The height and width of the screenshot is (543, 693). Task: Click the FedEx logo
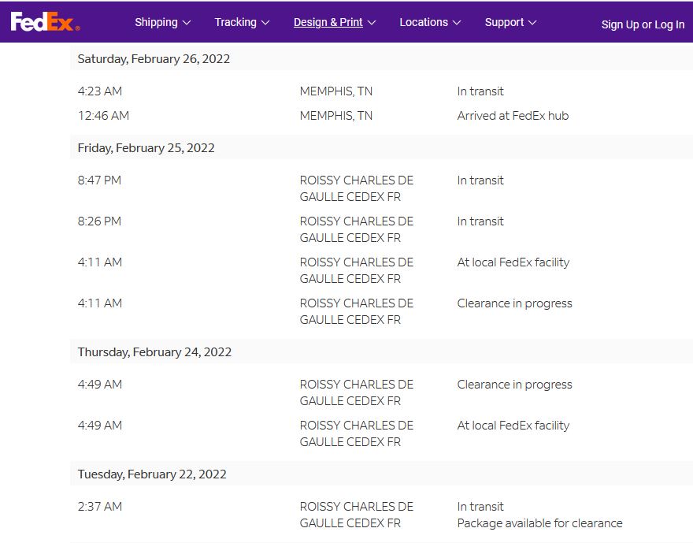(x=44, y=22)
